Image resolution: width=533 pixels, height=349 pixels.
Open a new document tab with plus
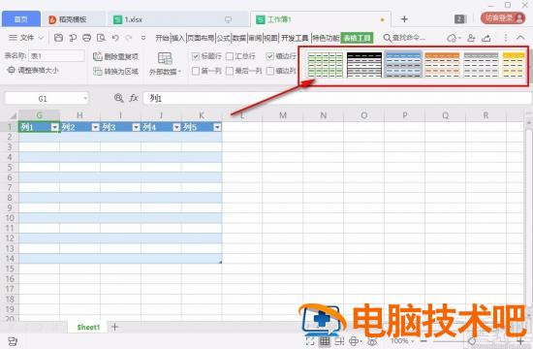tap(404, 19)
